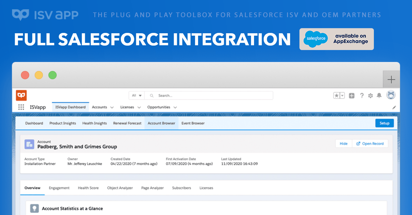The image size is (412, 215).
Task: Switch to the Health Insights tab
Action: (x=94, y=123)
